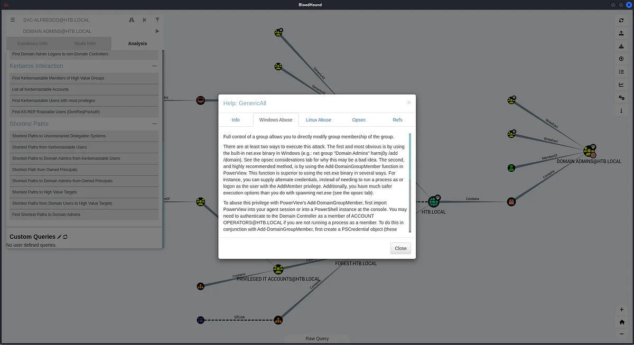Viewport: 634px width, 345px height.
Task: Refresh the graph with the refresh icon
Action: (621, 20)
